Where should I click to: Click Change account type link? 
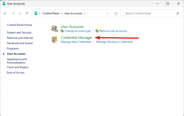pyautogui.click(x=77, y=31)
